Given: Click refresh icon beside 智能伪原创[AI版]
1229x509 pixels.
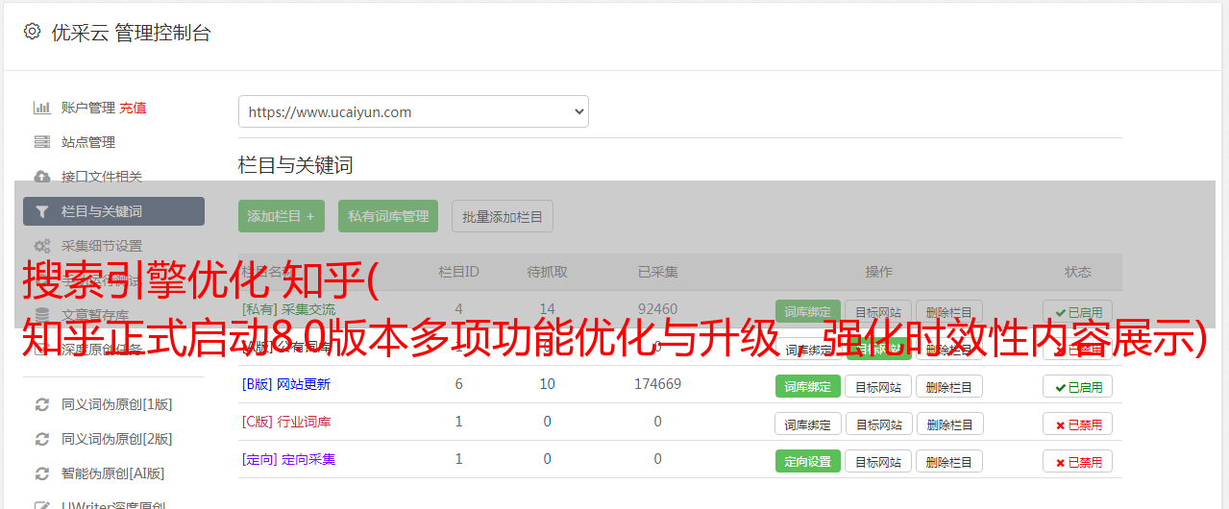Looking at the screenshot, I should 42,473.
